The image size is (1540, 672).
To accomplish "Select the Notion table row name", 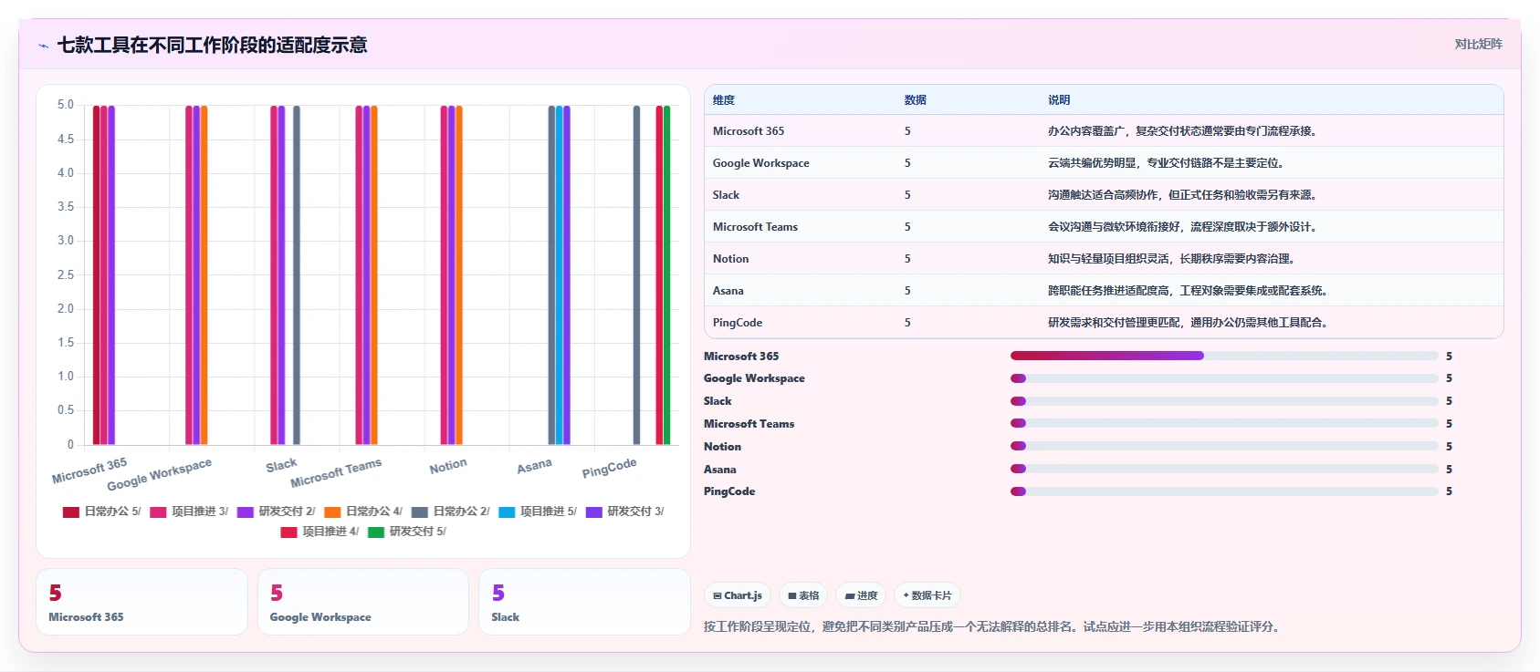I will 730,259.
